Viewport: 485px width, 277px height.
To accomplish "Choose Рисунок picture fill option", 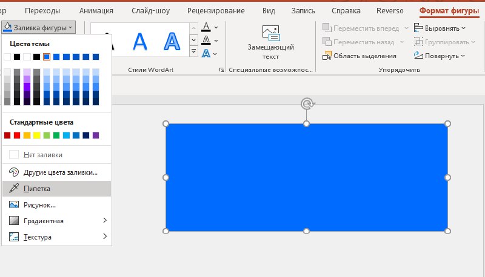I will [x=56, y=205].
